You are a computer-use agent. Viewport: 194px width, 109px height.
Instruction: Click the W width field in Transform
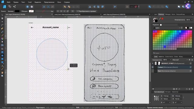coord(178,96)
